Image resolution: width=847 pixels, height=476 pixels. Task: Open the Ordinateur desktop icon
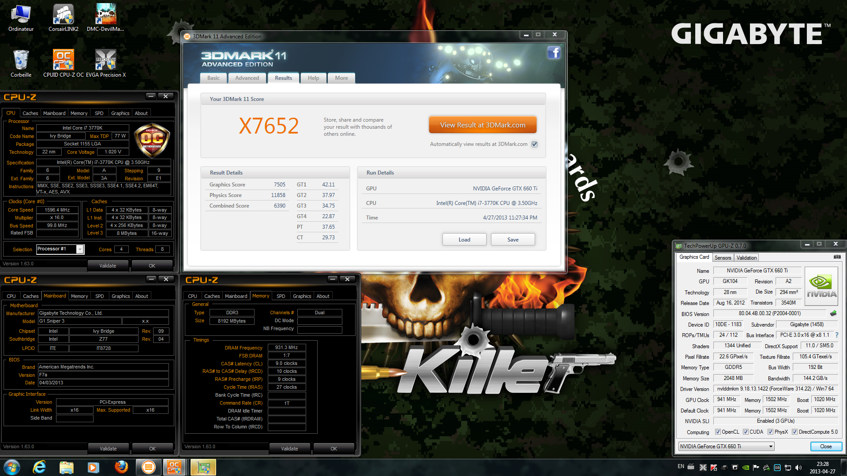21,19
